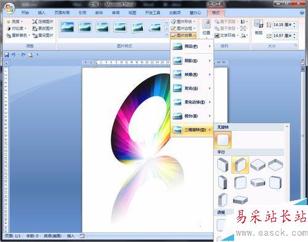
Task: Choose the first preset under 平行
Action: pyautogui.click(x=223, y=165)
